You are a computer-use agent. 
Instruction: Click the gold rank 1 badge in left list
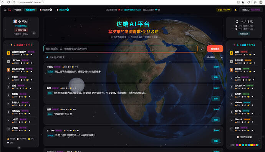[8, 53]
